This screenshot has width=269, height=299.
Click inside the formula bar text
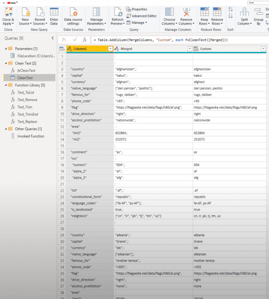point(166,39)
